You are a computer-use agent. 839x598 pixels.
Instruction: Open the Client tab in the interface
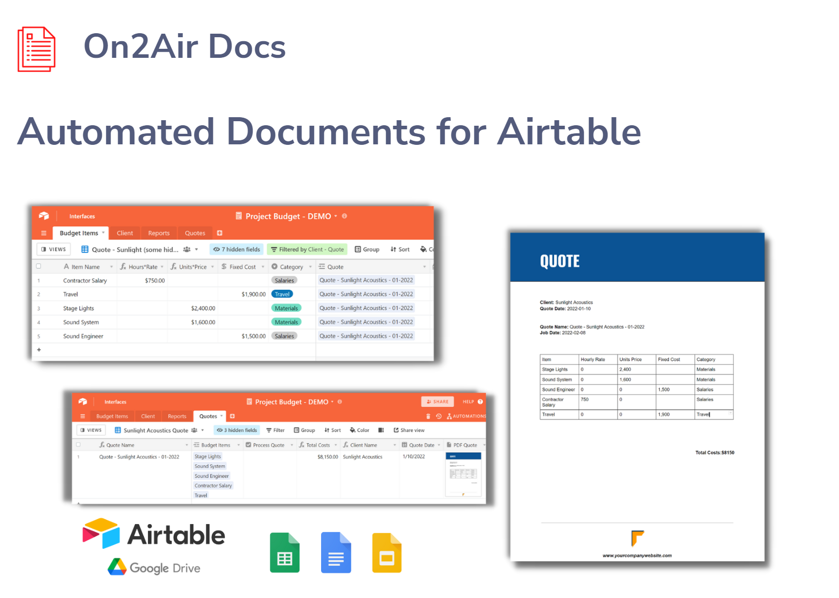click(125, 233)
